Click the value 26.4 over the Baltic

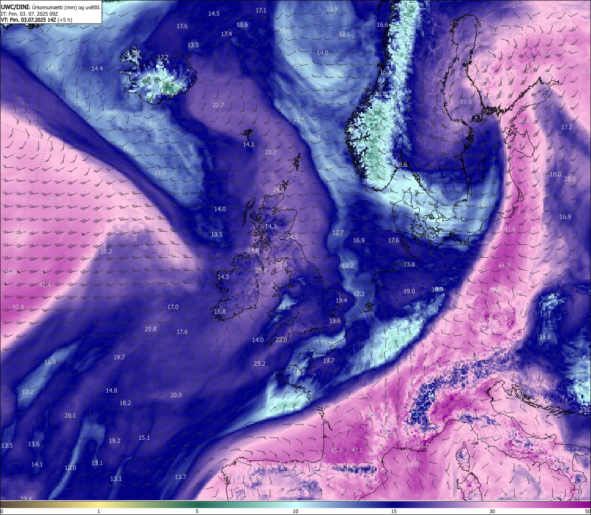pos(456,124)
